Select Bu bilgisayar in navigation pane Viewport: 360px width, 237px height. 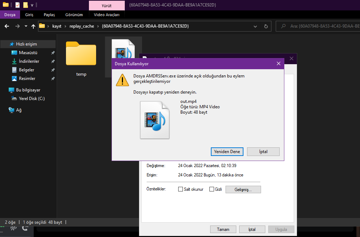coord(28,90)
